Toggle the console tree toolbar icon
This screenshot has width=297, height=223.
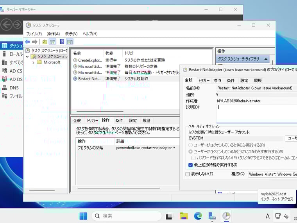[52, 42]
